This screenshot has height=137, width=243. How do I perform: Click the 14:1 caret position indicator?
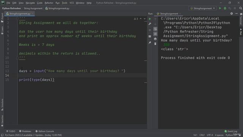(195, 135)
